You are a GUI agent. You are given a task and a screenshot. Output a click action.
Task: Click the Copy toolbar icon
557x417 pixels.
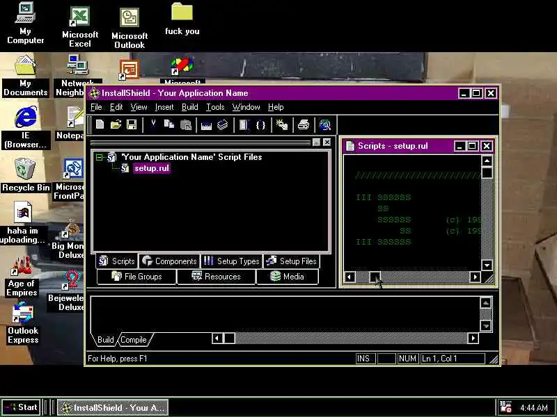(169, 124)
